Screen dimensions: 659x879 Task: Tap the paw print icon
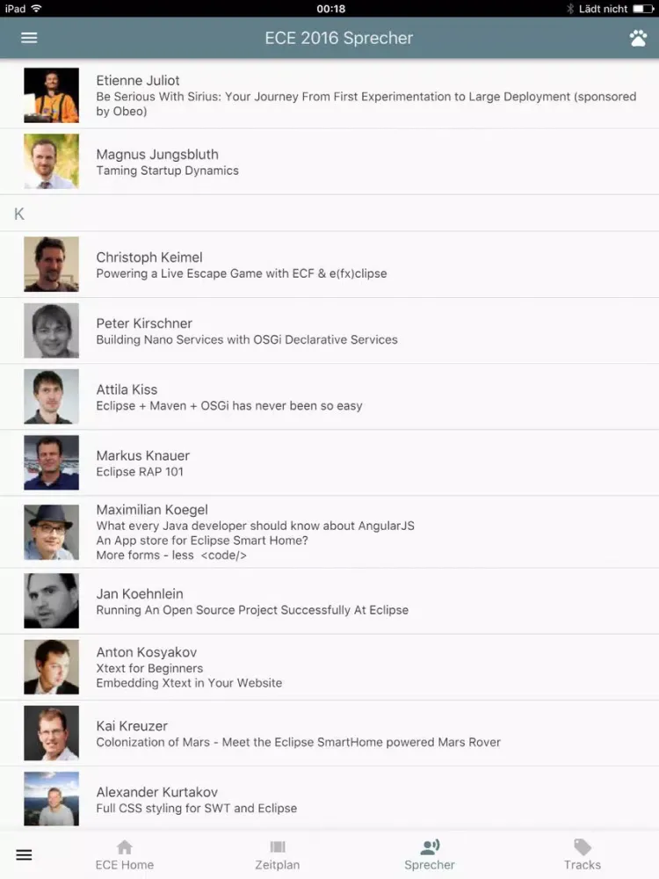click(x=638, y=38)
